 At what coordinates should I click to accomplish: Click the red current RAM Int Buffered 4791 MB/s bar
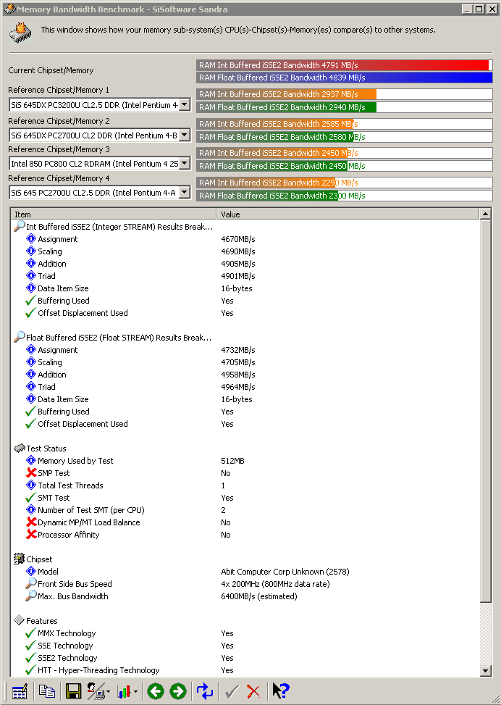pos(344,65)
